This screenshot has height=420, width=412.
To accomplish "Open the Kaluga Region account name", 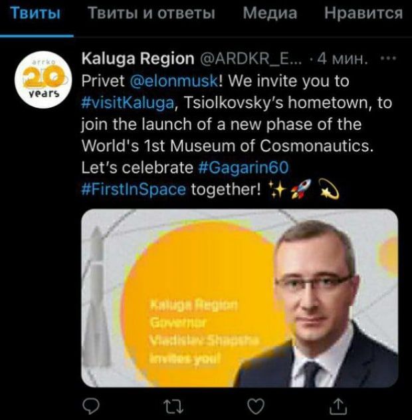I will 138,59.
